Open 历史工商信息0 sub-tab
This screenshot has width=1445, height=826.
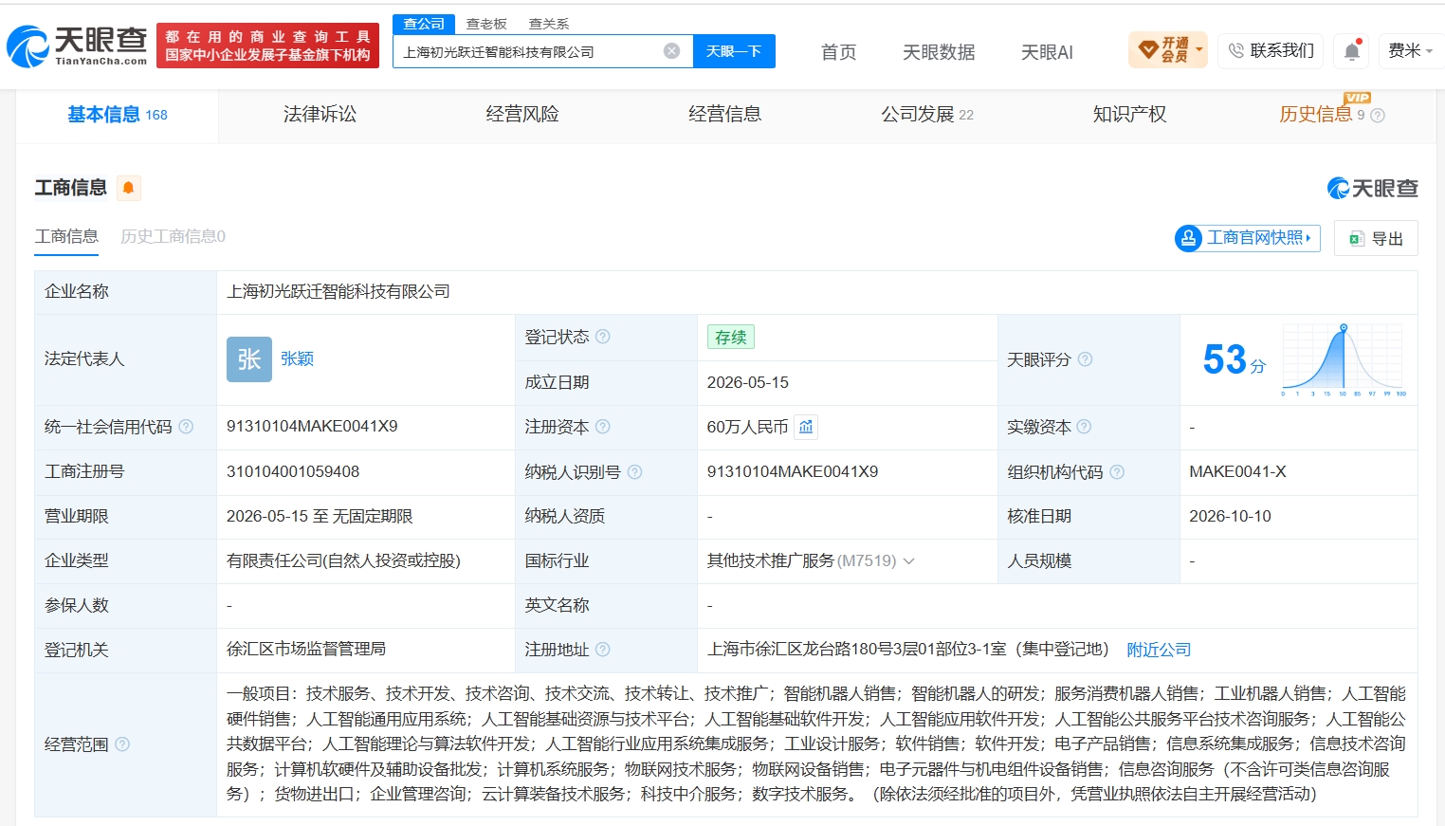173,236
